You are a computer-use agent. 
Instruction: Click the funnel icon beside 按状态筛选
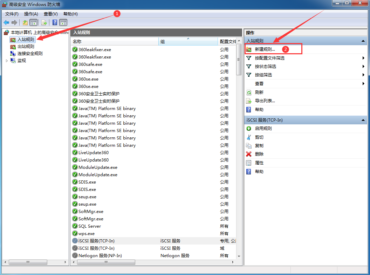click(249, 67)
